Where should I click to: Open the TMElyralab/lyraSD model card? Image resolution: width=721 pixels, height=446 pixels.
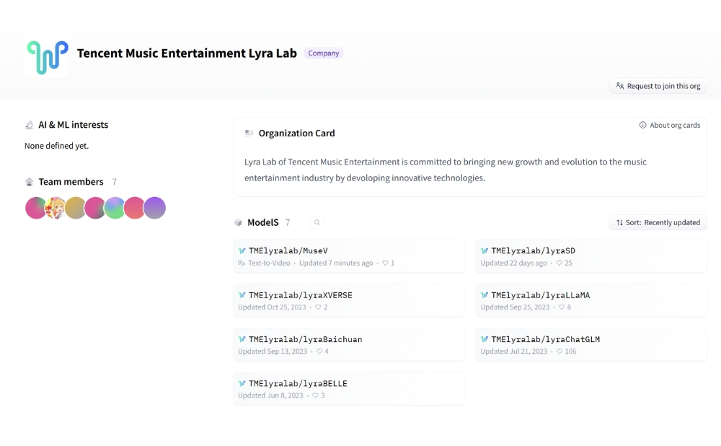pos(591,256)
